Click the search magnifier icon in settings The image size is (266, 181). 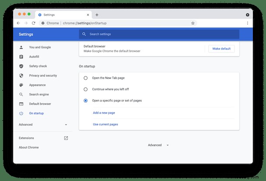(84, 34)
